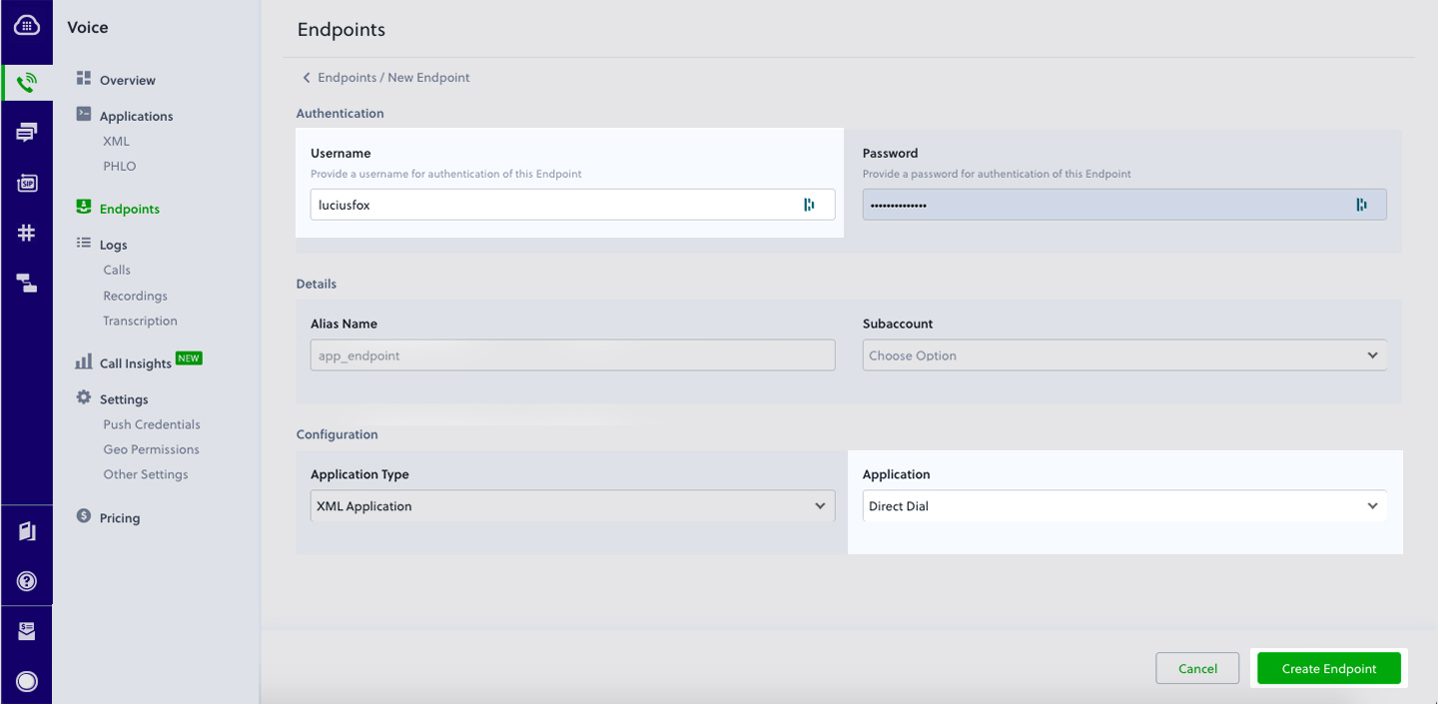Viewport: 1438px width, 704px height.
Task: Open the help question mark icon
Action: [27, 581]
